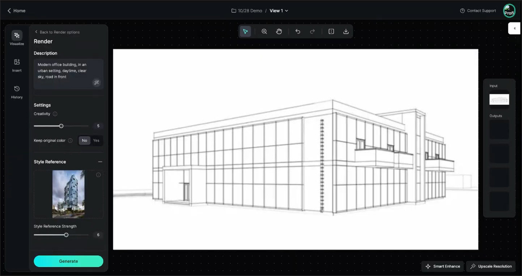Open the History panel
The width and height of the screenshot is (522, 276).
tap(17, 92)
